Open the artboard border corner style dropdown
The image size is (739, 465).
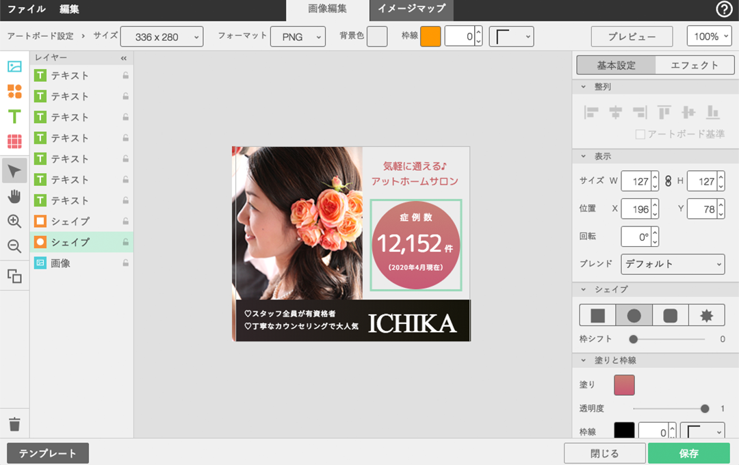pos(511,37)
